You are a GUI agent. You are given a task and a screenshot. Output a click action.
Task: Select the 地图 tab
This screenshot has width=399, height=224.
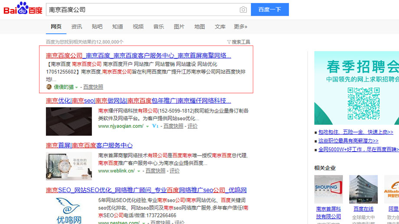tap(199, 27)
